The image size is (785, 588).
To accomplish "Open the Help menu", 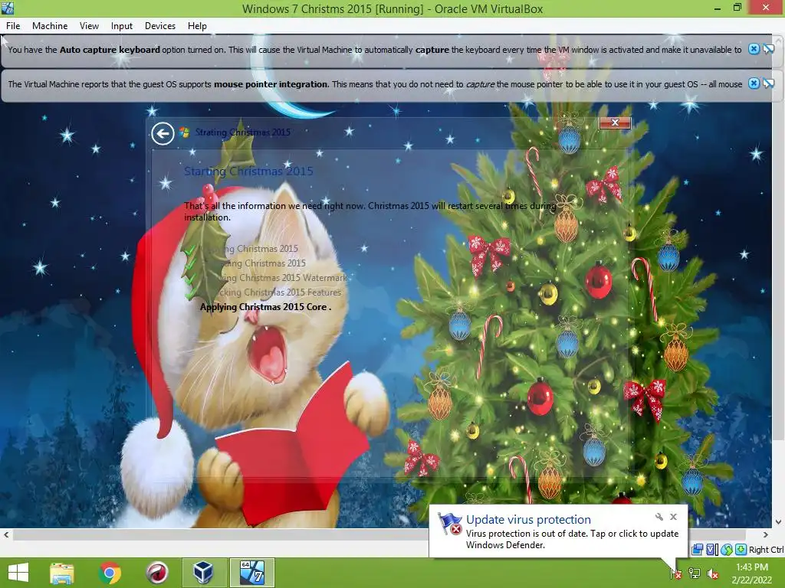I will coord(197,26).
